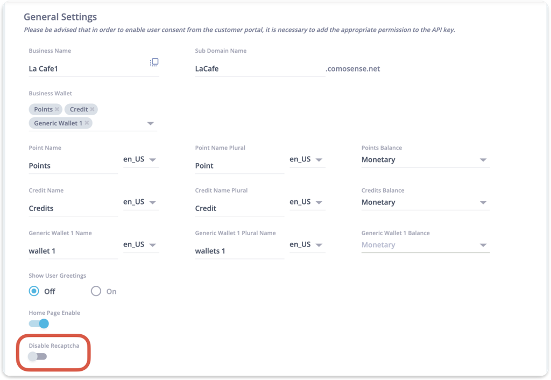Image resolution: width=551 pixels, height=380 pixels.
Task: Click the Point Name Plural field
Action: point(239,166)
